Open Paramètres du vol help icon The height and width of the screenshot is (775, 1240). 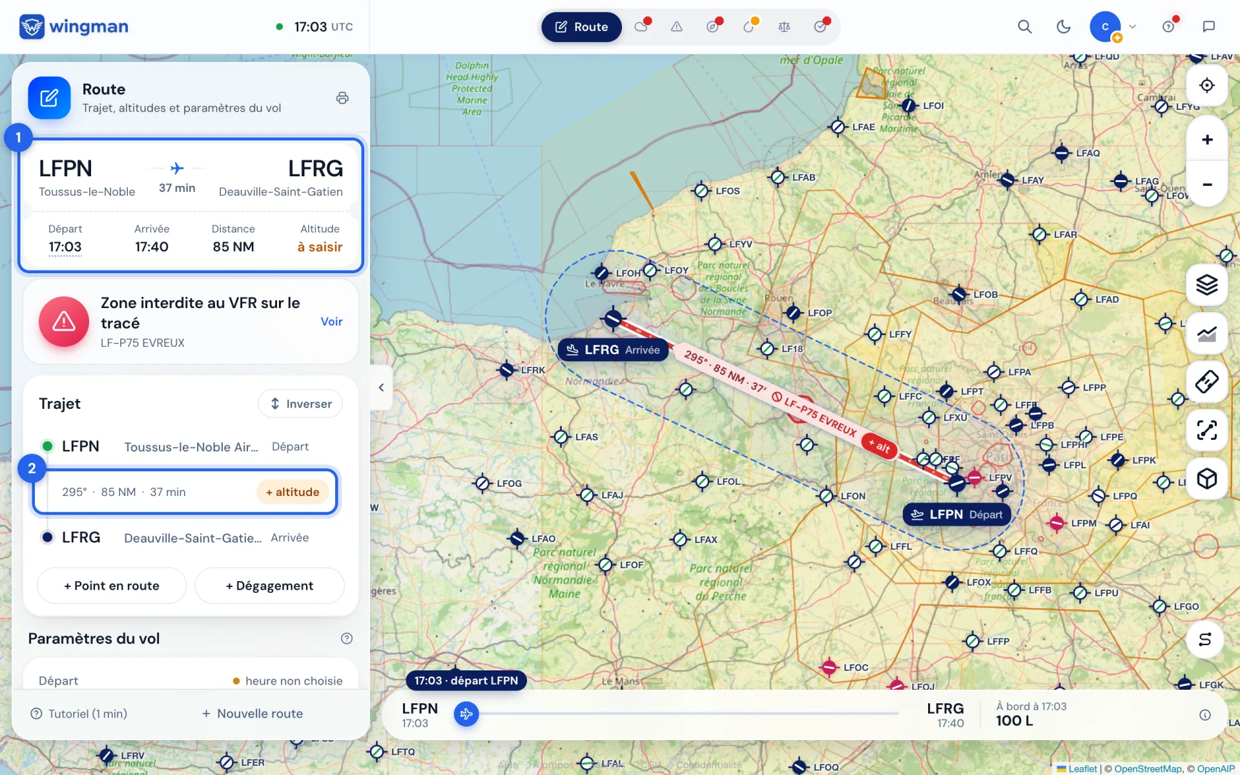coord(347,639)
